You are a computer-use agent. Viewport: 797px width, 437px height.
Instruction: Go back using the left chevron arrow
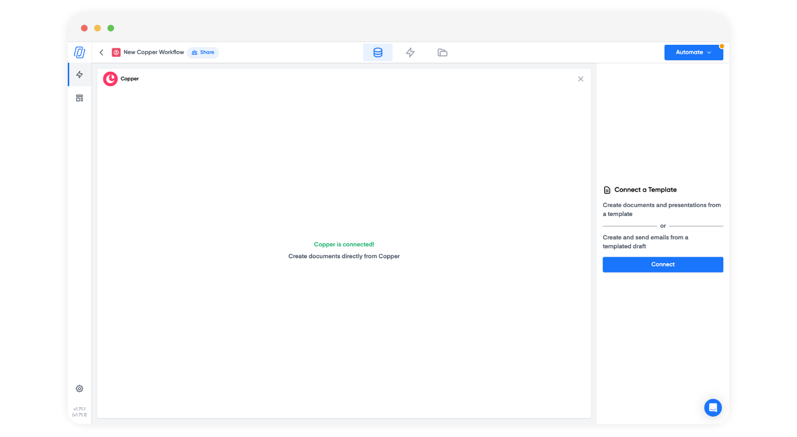point(102,52)
